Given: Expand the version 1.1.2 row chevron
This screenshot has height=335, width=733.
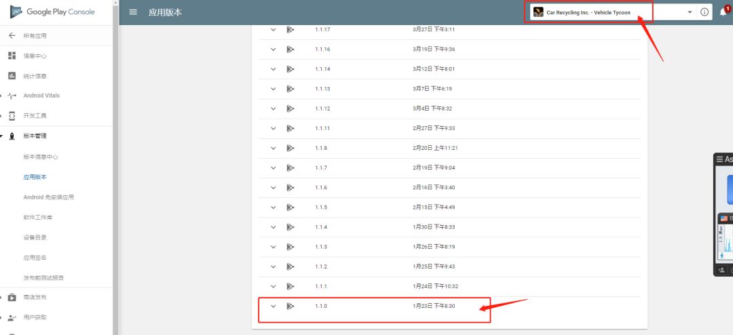Looking at the screenshot, I should pyautogui.click(x=274, y=267).
